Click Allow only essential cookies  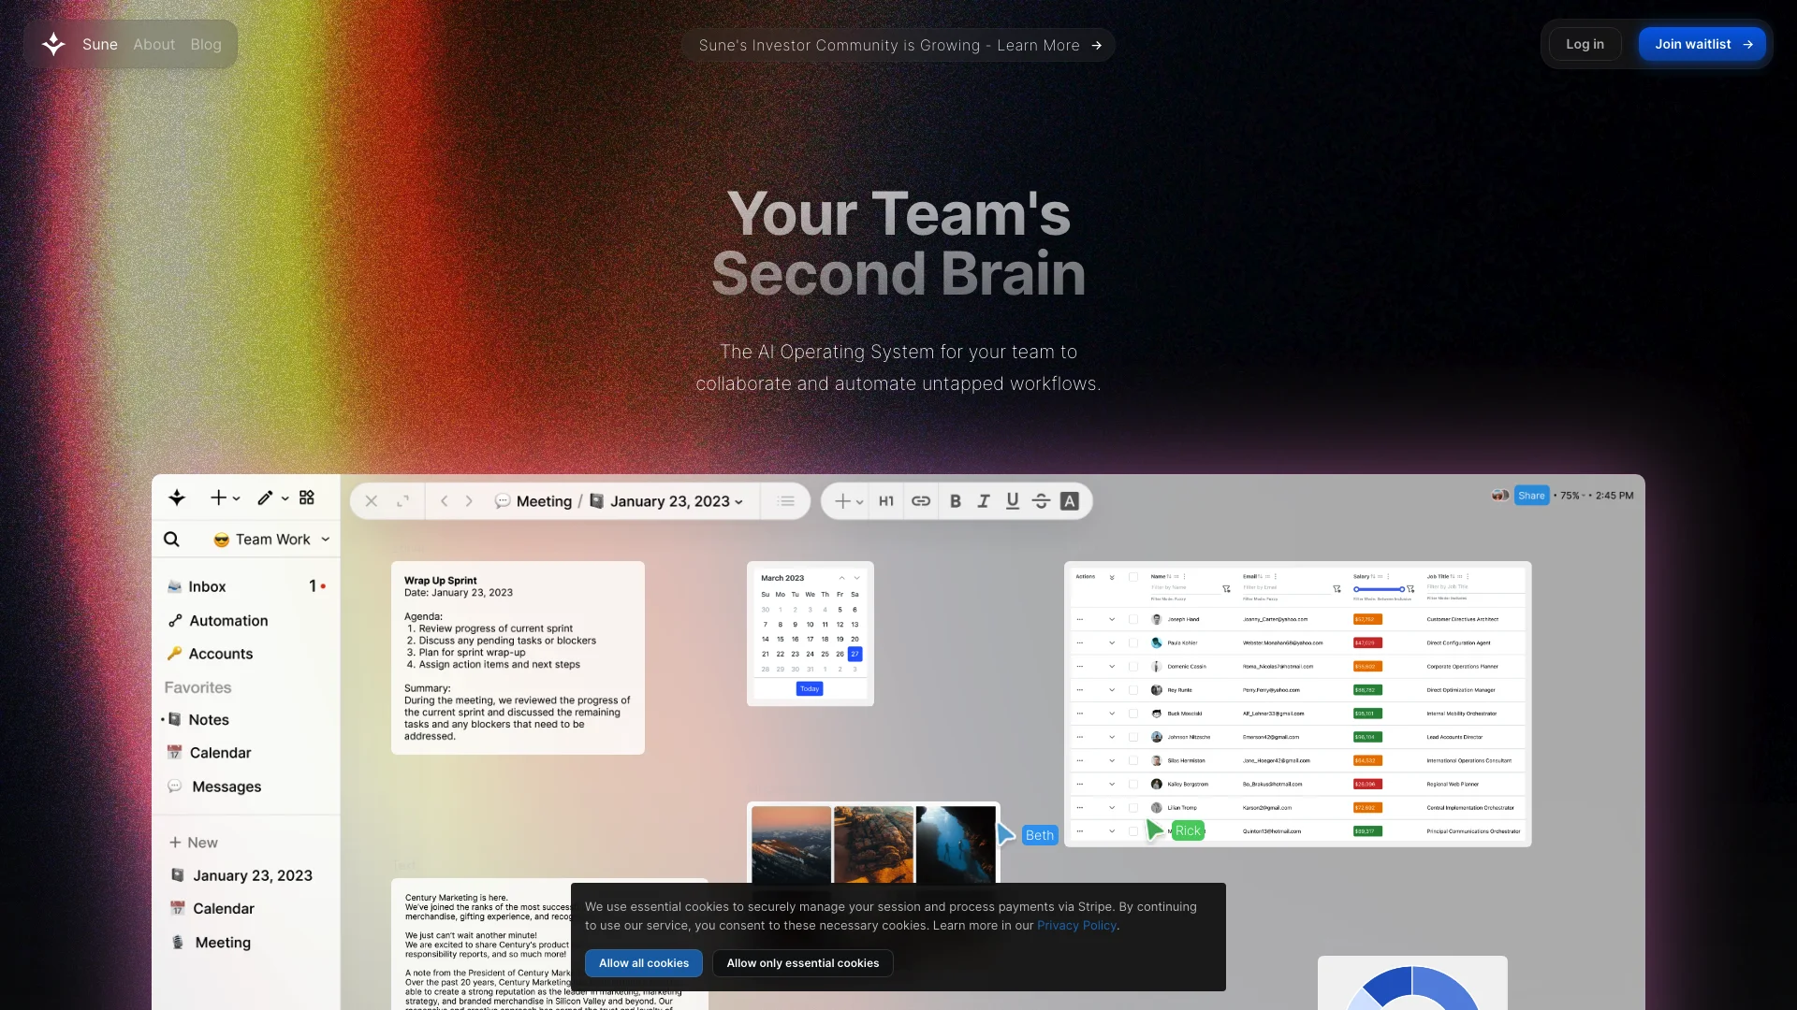[x=803, y=963]
